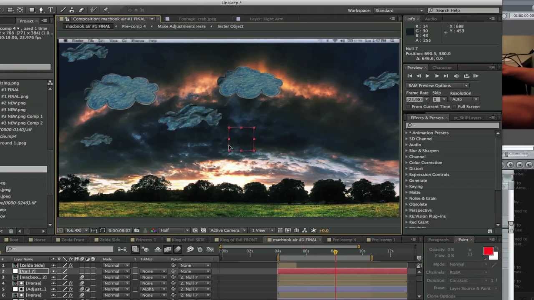534x300 pixels.
Task: Jump to first frame in Preview panel
Action: click(410, 76)
